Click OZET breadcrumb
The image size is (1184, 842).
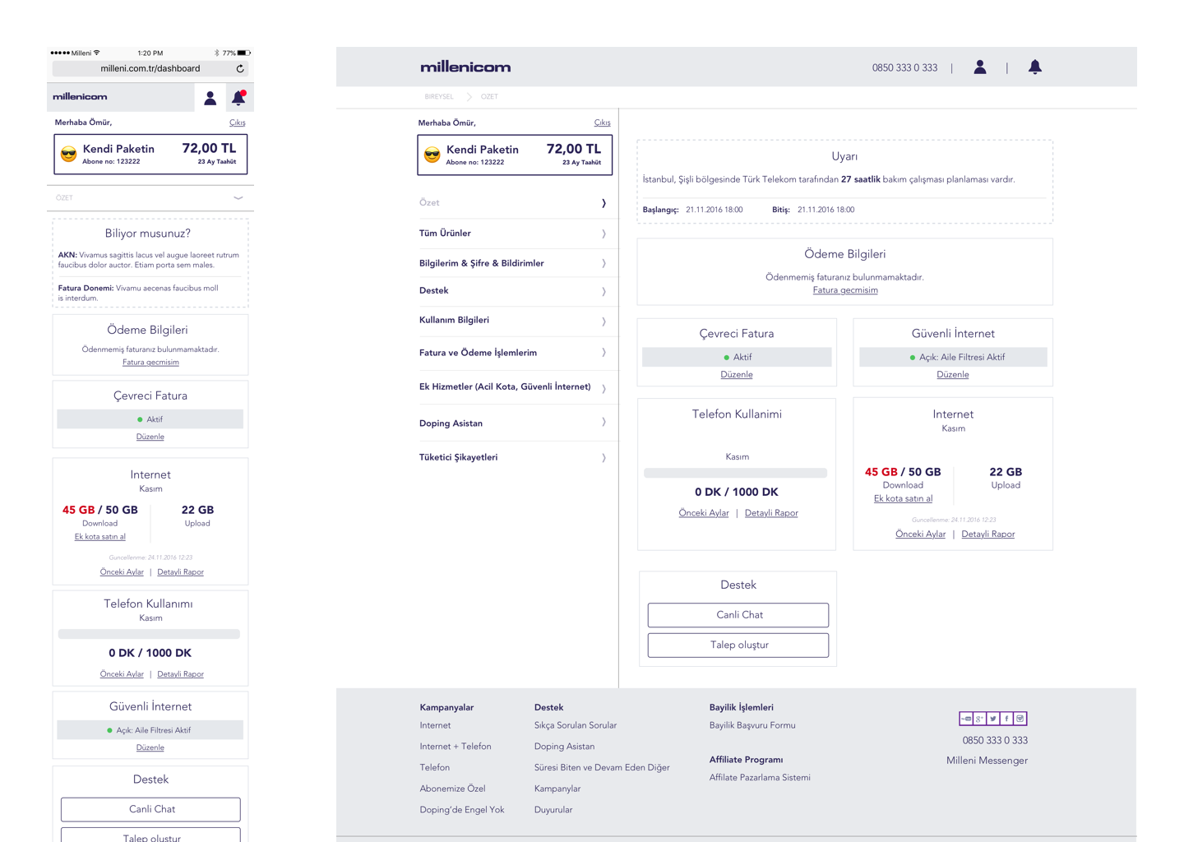(x=489, y=97)
